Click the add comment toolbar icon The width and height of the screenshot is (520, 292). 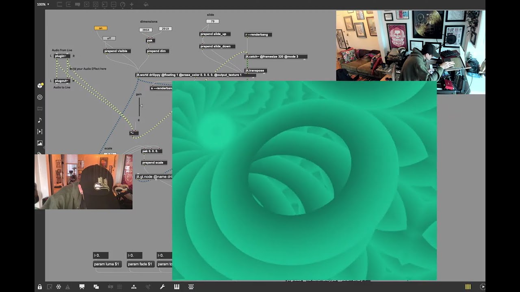(x=77, y=4)
